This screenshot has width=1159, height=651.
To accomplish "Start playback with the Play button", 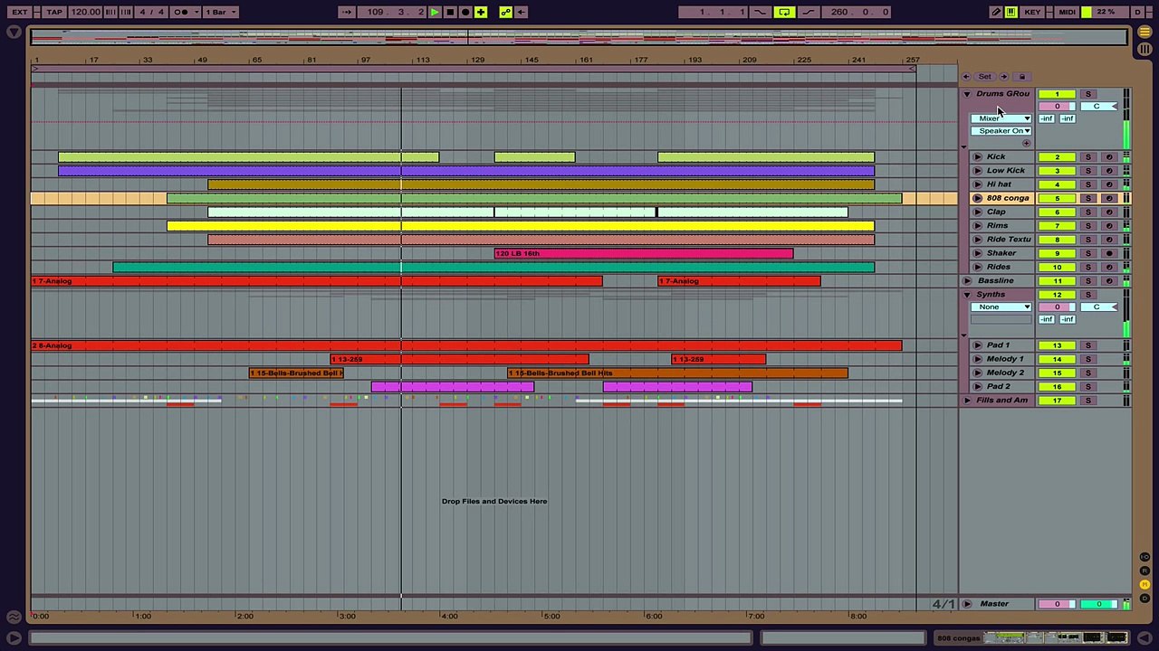I will point(434,12).
